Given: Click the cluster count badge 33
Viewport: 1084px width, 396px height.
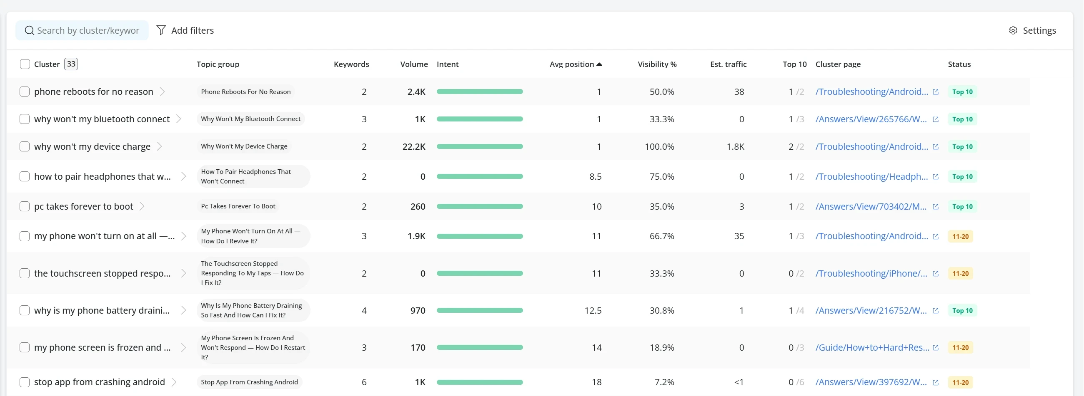Looking at the screenshot, I should click(71, 64).
